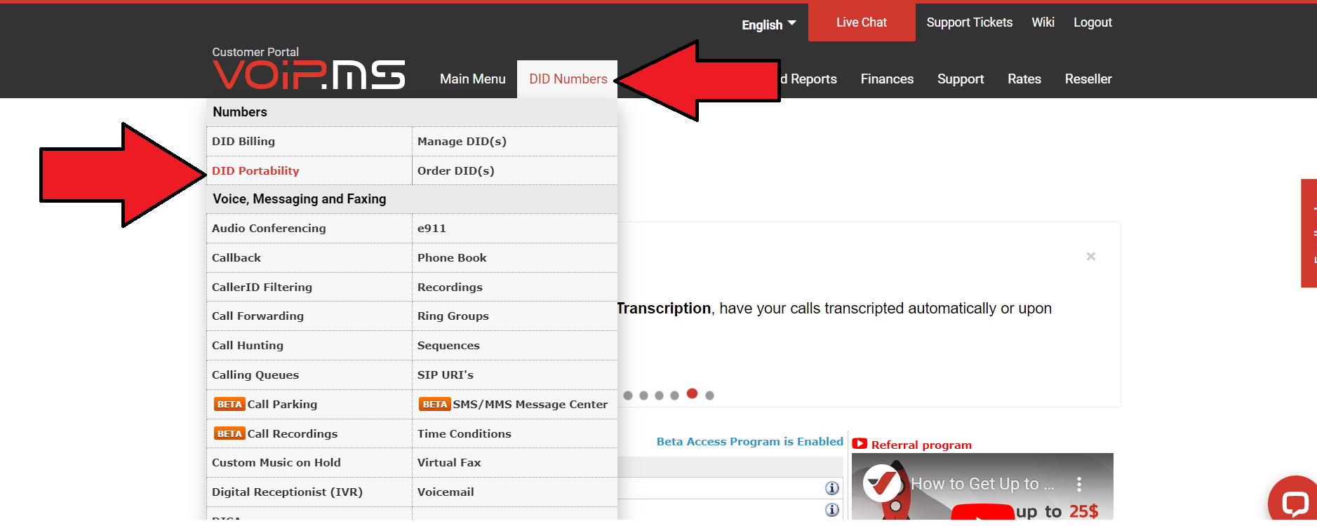This screenshot has width=1317, height=526.
Task: Open the Reseller menu
Action: (x=1088, y=79)
